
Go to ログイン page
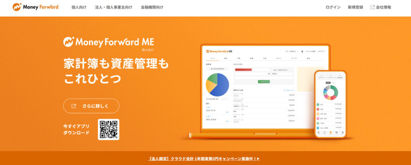pyautogui.click(x=333, y=7)
